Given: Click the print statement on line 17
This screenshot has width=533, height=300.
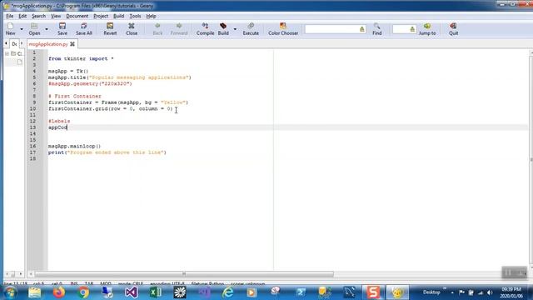Looking at the screenshot, I should 107,152.
